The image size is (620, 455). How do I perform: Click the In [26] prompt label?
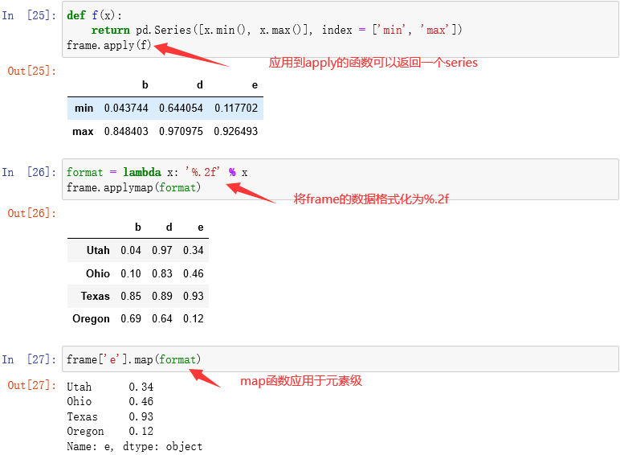click(29, 172)
